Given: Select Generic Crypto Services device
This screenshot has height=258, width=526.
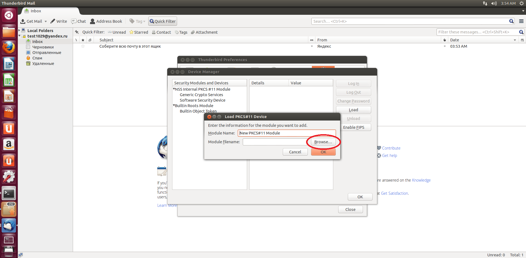Looking at the screenshot, I should (x=201, y=95).
